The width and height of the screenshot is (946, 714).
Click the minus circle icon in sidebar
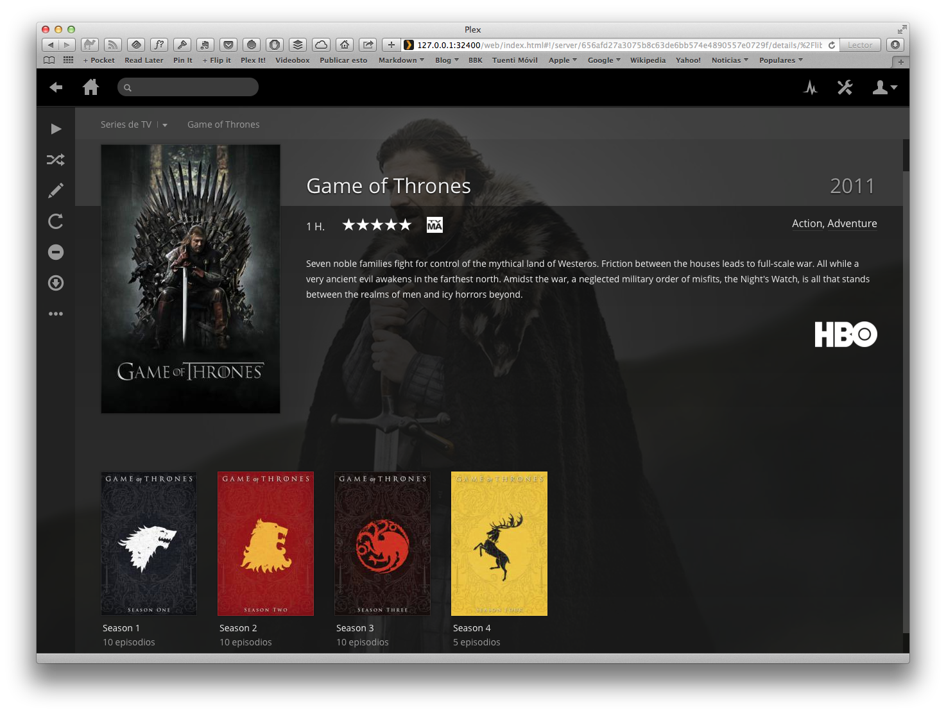pos(56,252)
